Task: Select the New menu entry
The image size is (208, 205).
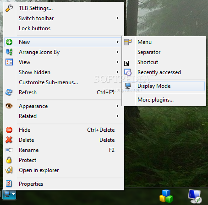Action: 63,42
